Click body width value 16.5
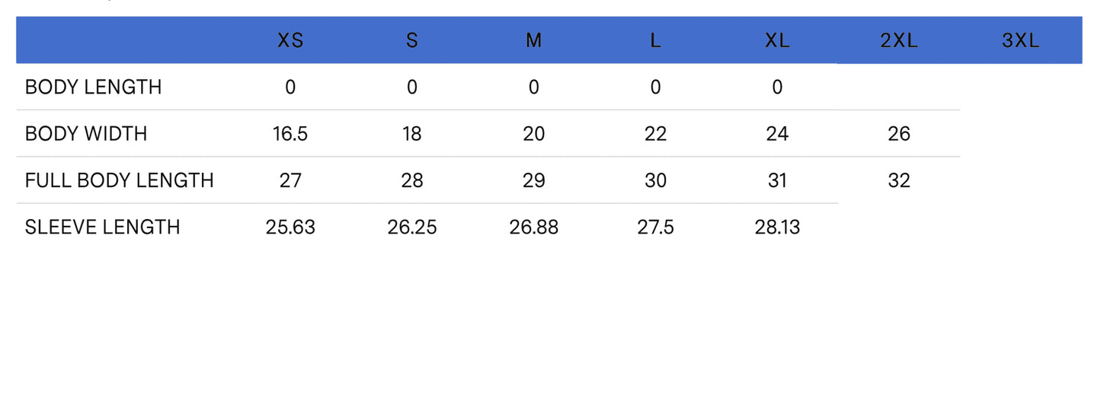1101x407 pixels. point(290,134)
